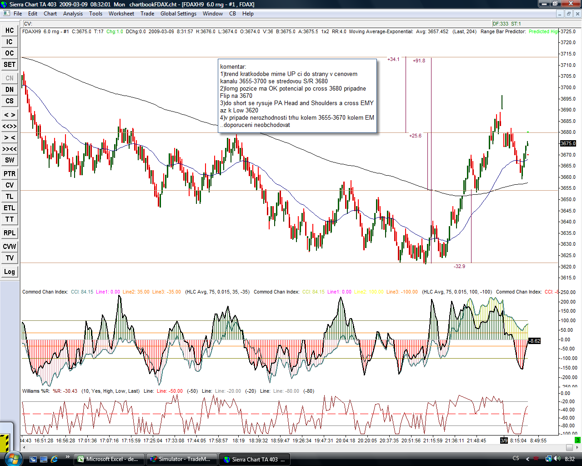Open the Trade menu

tap(147, 14)
